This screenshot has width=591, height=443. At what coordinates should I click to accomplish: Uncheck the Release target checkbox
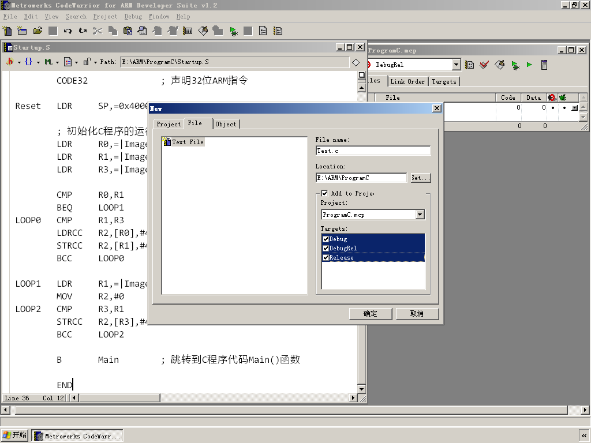click(326, 258)
